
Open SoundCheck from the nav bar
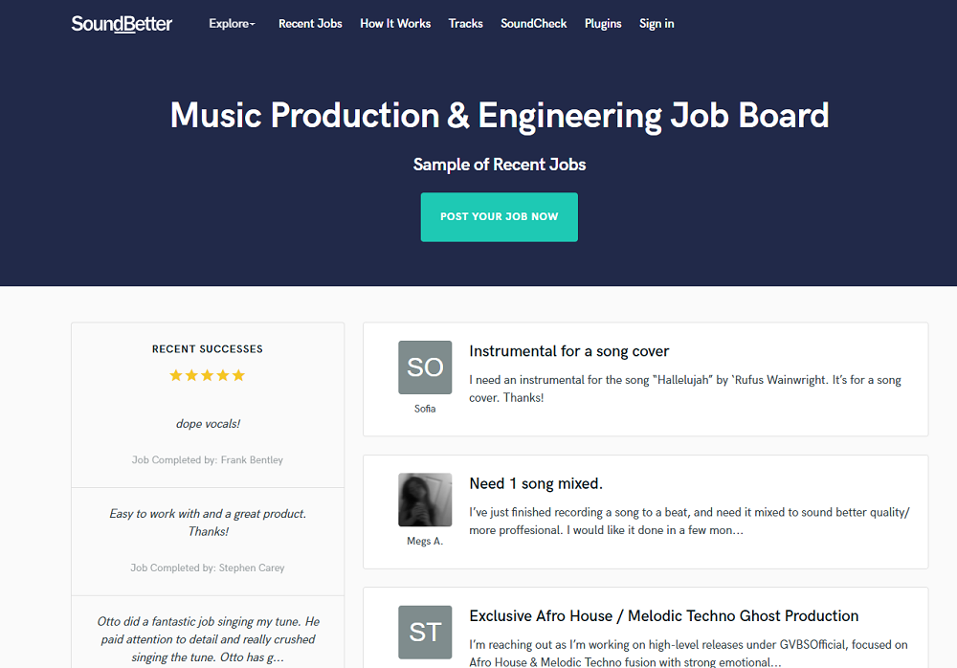point(533,24)
